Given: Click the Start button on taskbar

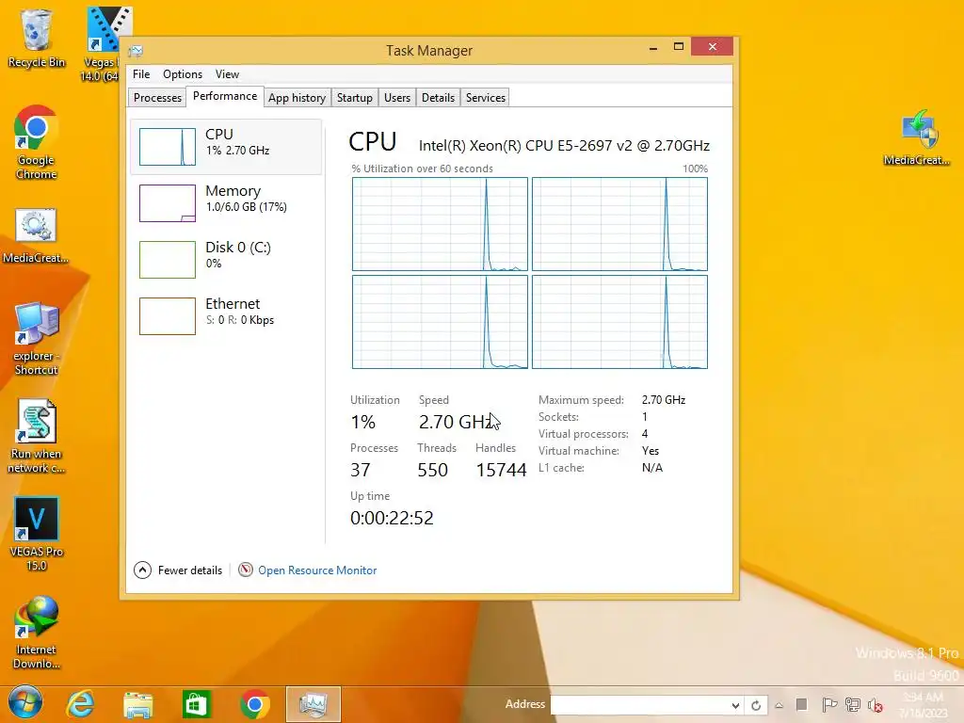Looking at the screenshot, I should point(25,703).
